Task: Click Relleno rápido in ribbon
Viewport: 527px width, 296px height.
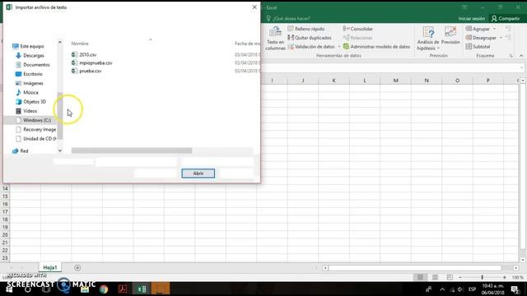Action: coord(306,29)
